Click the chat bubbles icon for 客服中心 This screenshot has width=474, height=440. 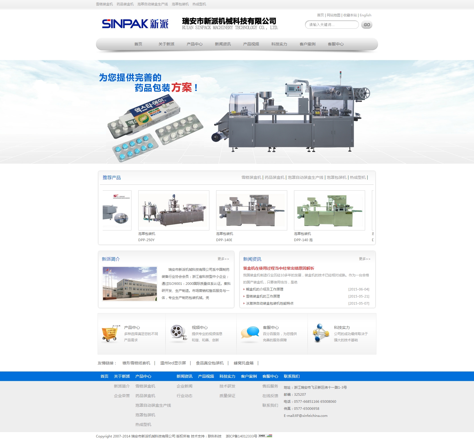click(250, 333)
